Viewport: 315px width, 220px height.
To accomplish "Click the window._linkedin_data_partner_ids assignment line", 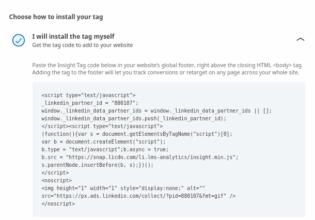I will (156, 111).
